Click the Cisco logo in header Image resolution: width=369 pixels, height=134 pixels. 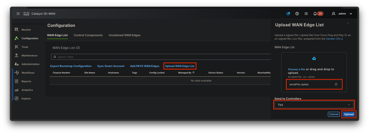click(x=26, y=14)
